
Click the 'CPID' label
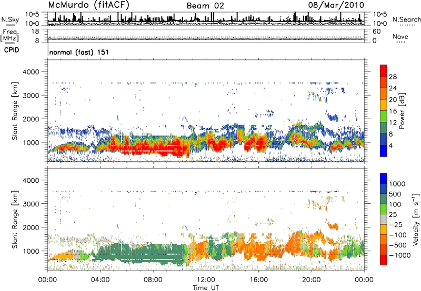pos(12,50)
